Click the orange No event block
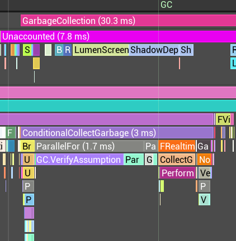Screen dimensions: 236x241 (x=205, y=160)
